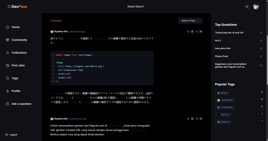Click the Ask a question icon
The height and width of the screenshot is (141, 268).
click(x=8, y=104)
